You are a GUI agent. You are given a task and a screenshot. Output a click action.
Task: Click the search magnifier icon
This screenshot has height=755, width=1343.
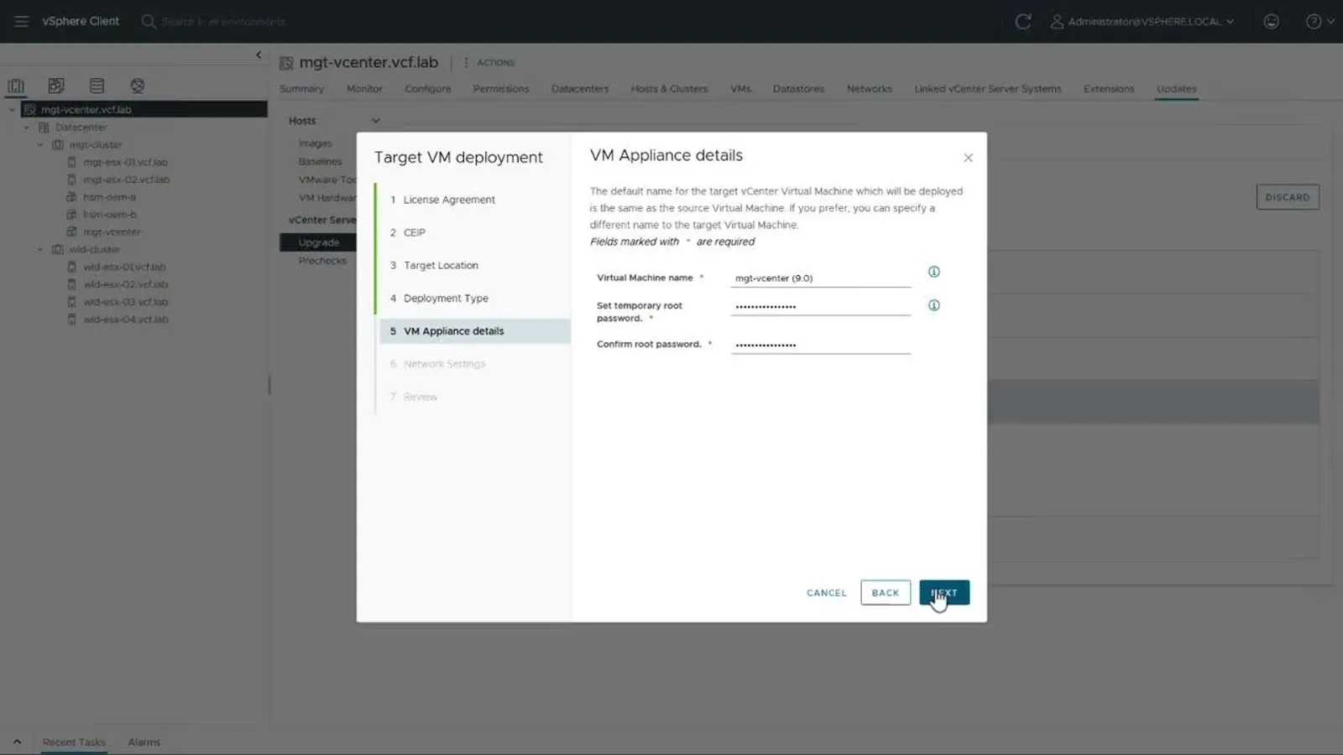click(x=149, y=21)
